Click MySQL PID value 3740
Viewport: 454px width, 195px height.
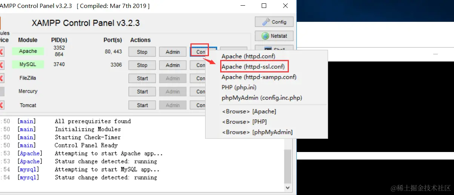pos(59,64)
